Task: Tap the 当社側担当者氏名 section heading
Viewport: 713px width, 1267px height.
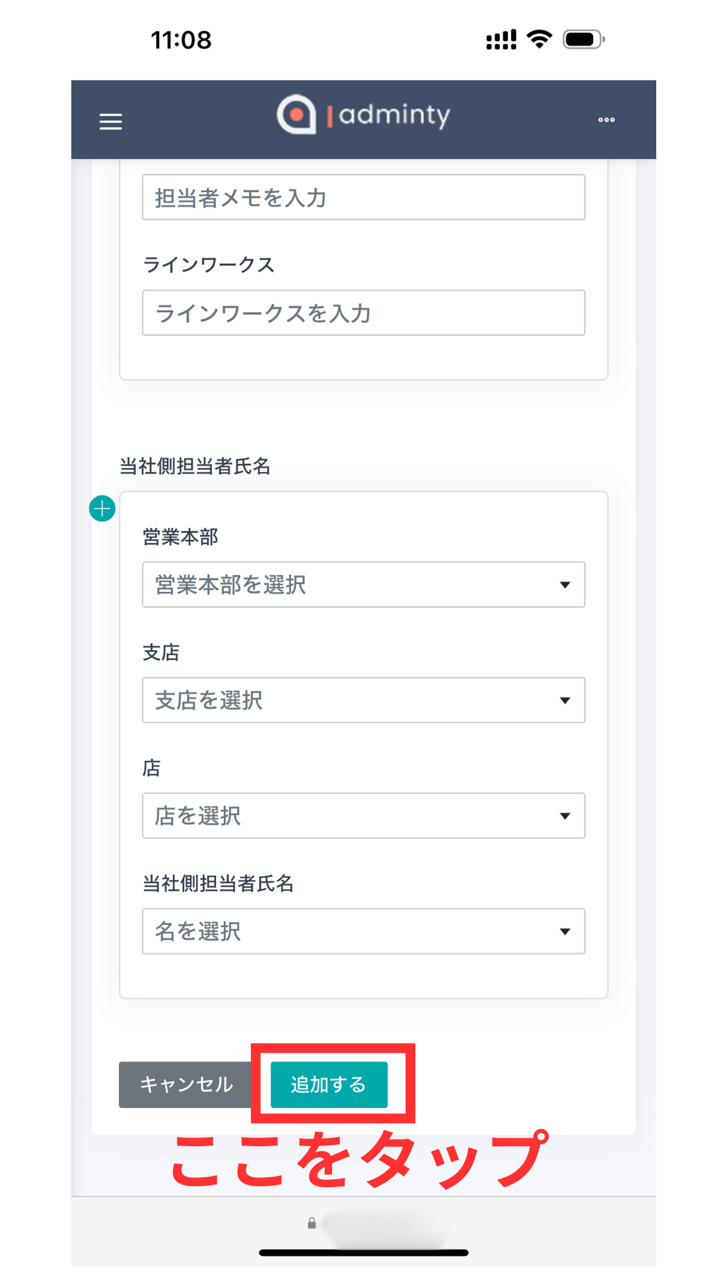Action: pyautogui.click(x=195, y=467)
